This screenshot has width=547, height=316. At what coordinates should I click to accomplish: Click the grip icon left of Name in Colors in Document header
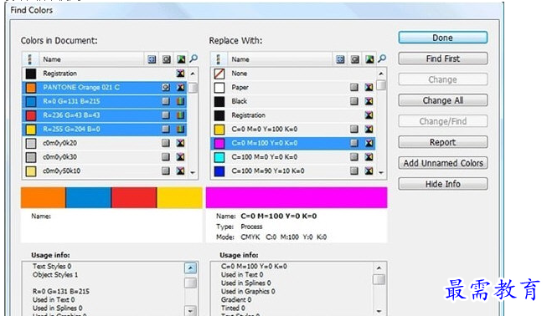click(x=30, y=59)
